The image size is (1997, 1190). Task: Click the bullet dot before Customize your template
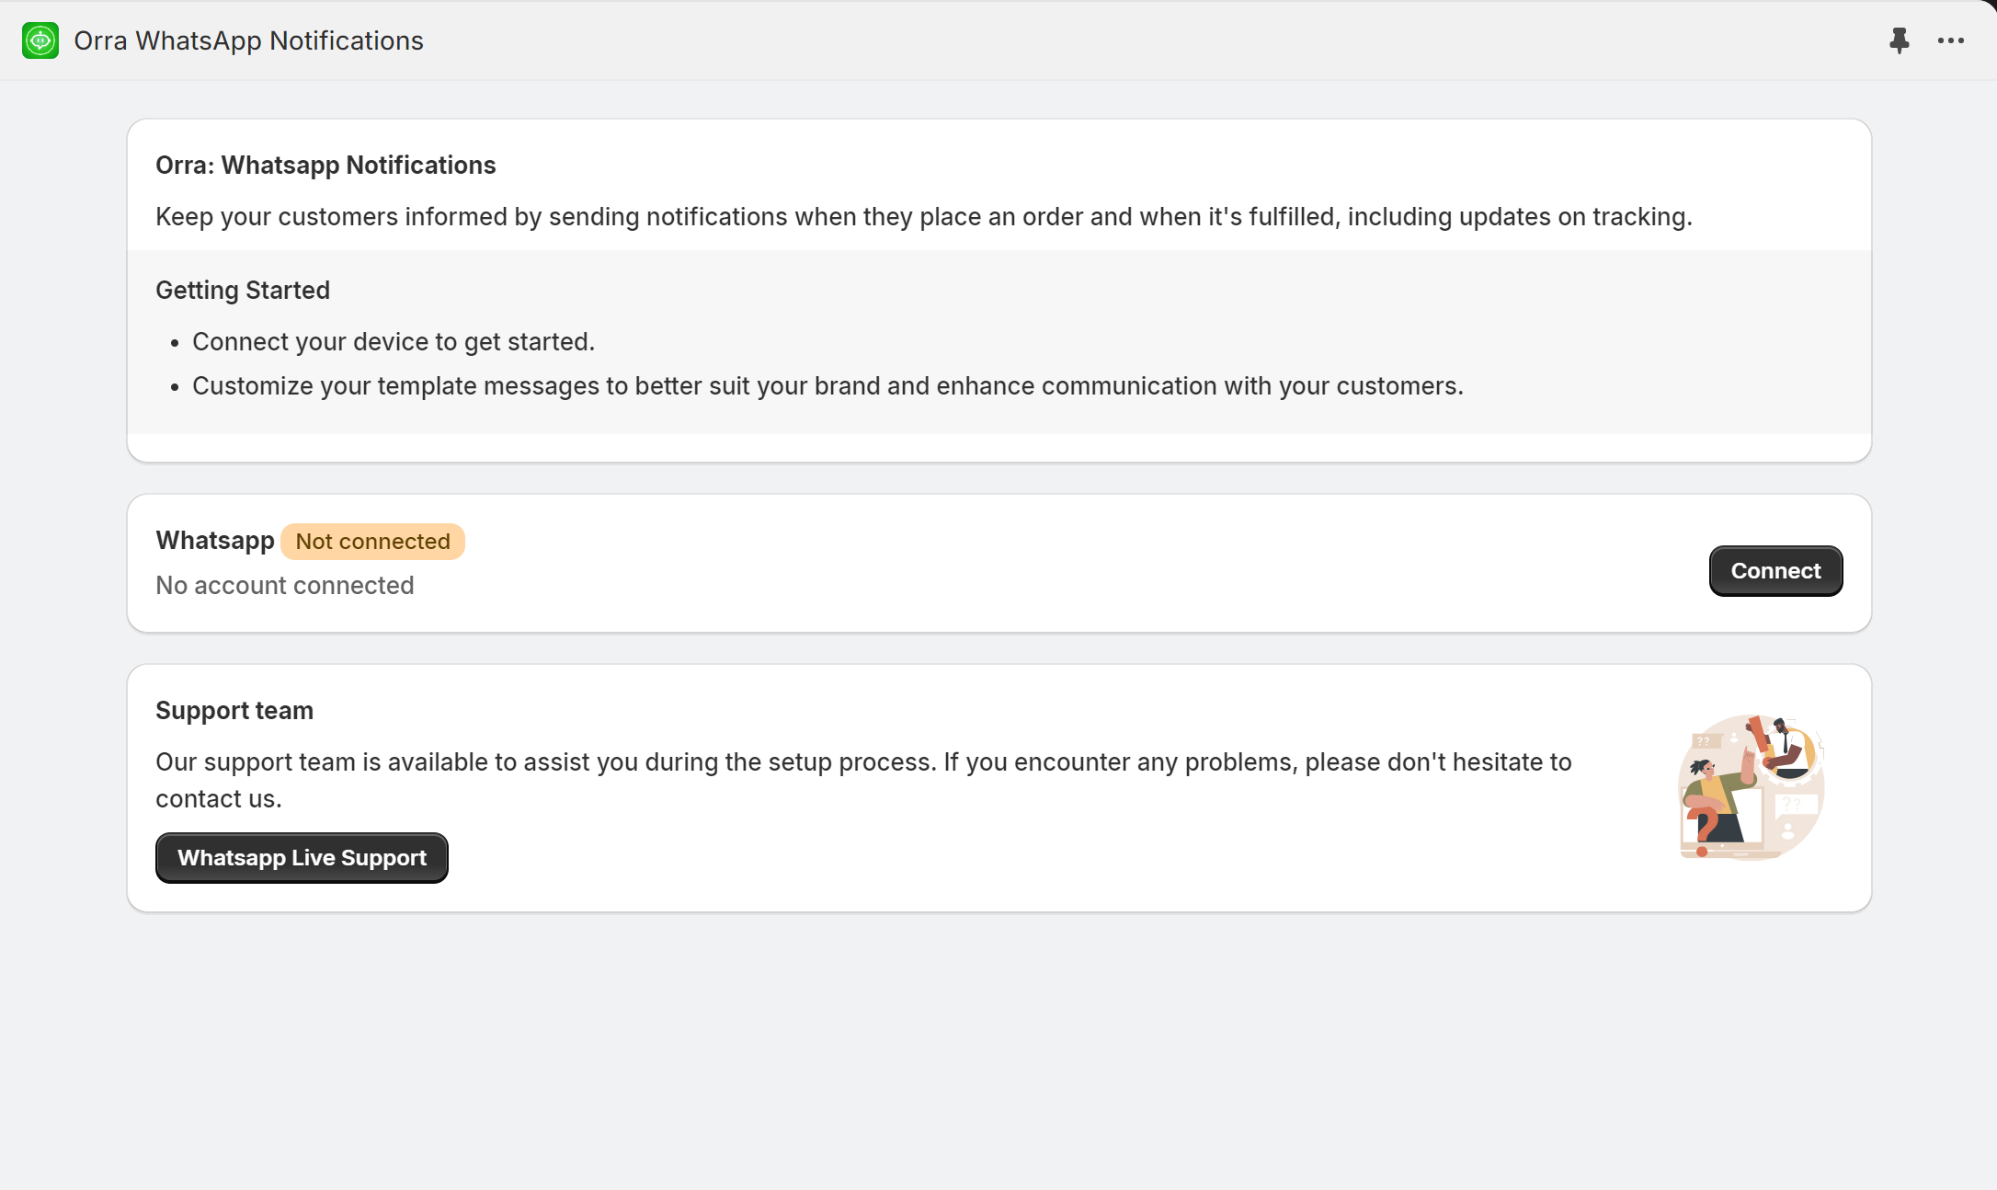[175, 388]
